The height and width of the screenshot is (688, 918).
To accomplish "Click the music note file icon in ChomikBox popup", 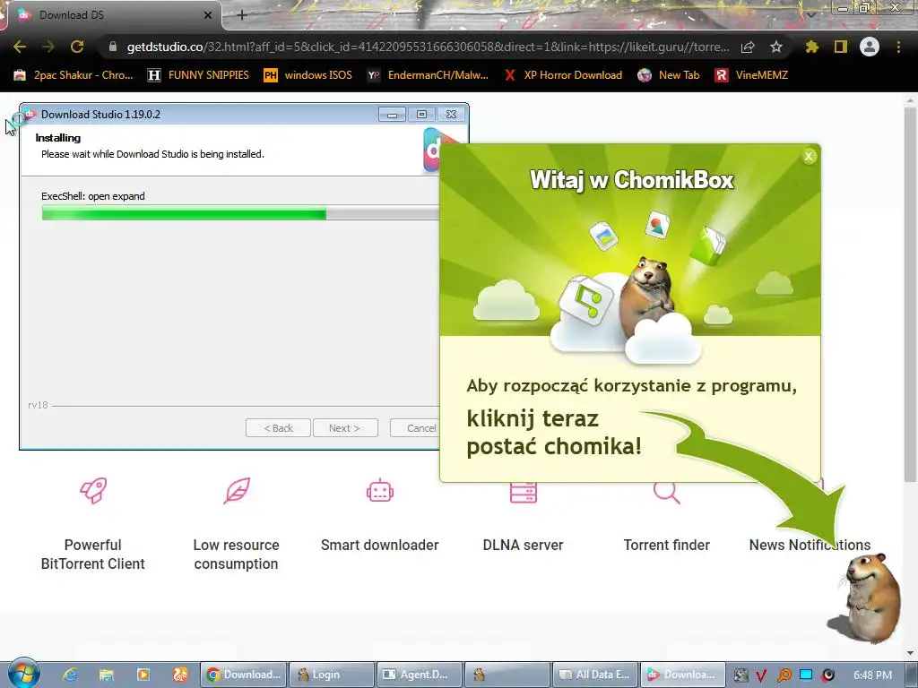I will pyautogui.click(x=586, y=299).
